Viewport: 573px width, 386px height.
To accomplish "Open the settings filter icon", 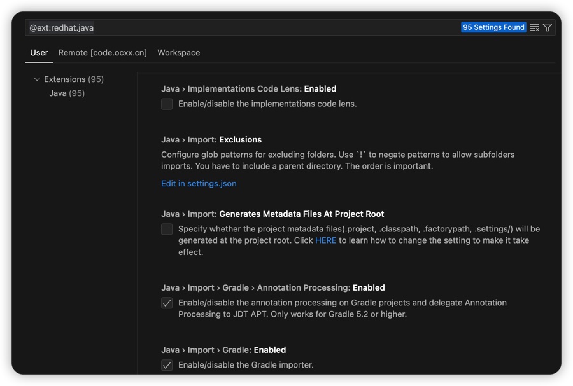I will point(548,27).
